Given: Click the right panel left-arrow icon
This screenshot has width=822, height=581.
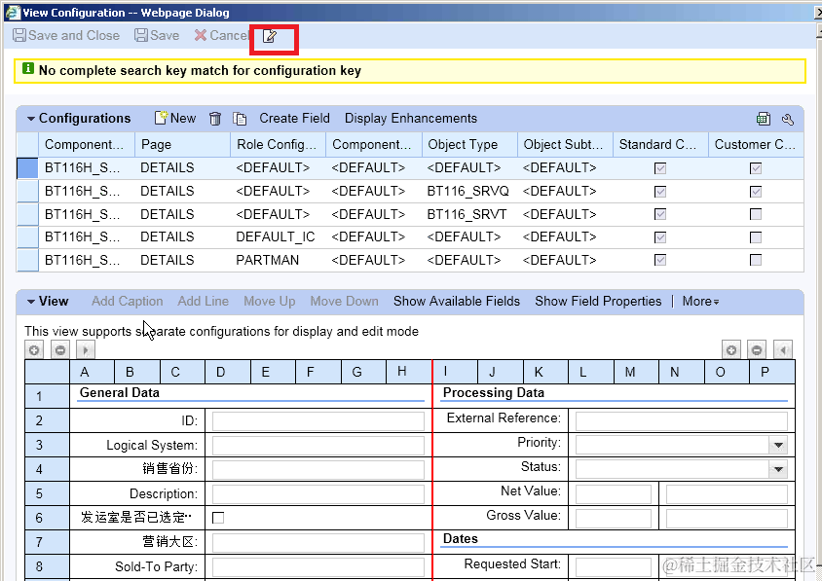Looking at the screenshot, I should (x=783, y=350).
